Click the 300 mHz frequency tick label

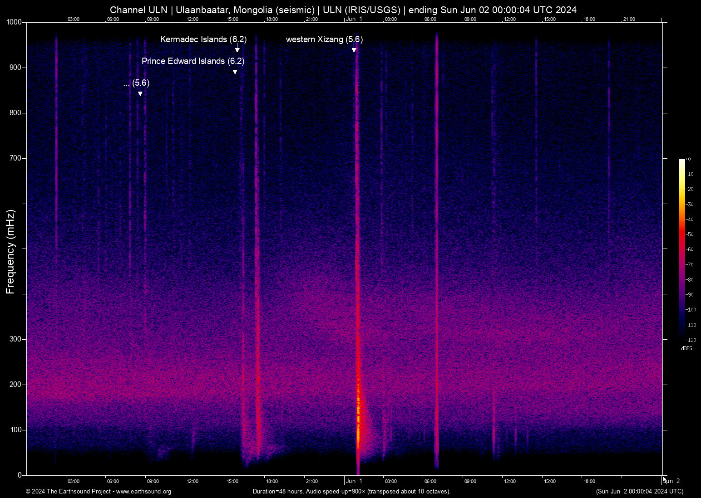point(15,339)
